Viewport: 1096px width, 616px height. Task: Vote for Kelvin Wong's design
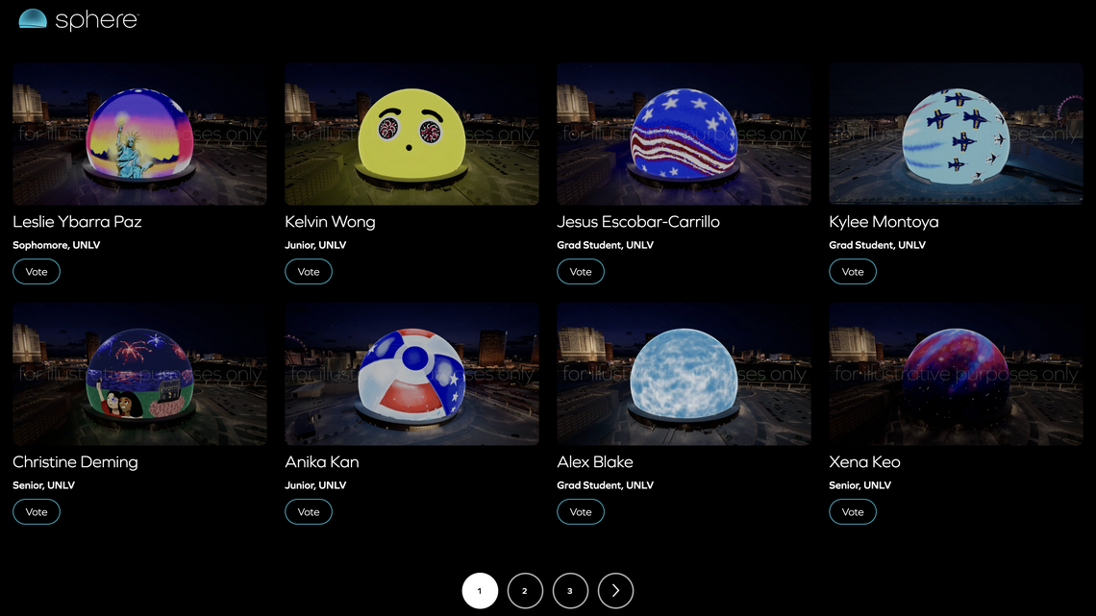[x=309, y=272]
